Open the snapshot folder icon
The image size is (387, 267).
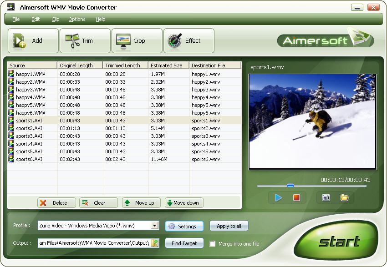(x=344, y=198)
